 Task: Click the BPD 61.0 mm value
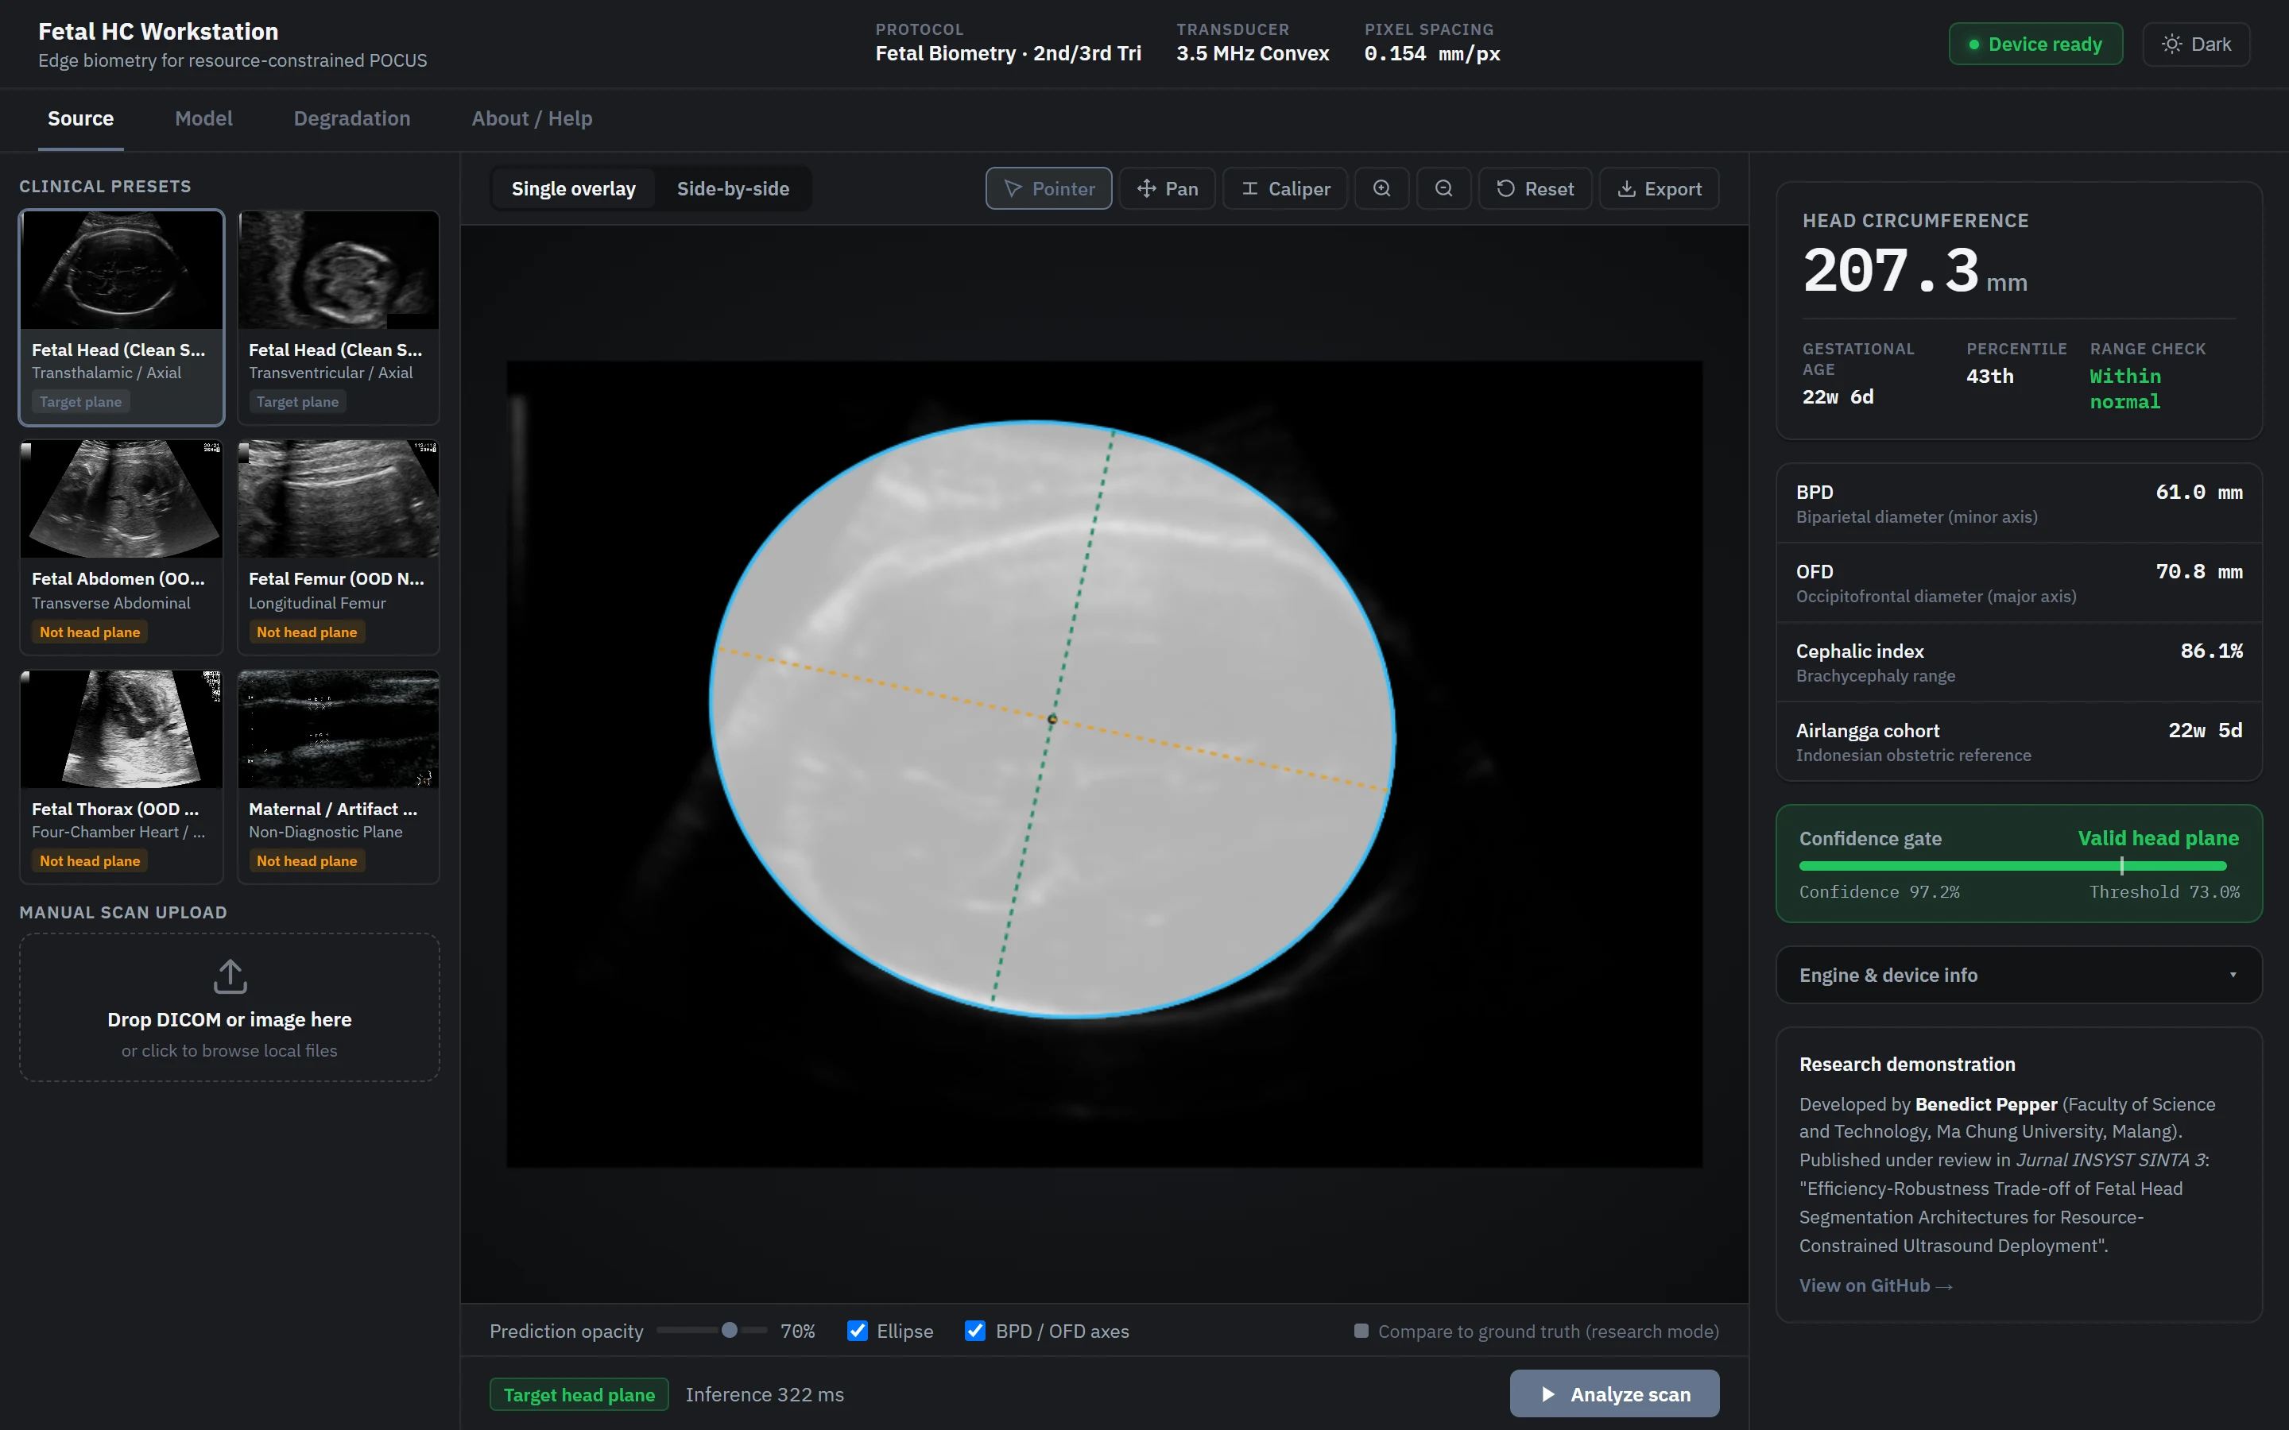pos(2198,492)
